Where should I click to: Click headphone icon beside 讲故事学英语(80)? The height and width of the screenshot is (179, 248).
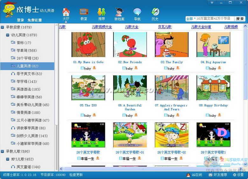(x=13, y=128)
